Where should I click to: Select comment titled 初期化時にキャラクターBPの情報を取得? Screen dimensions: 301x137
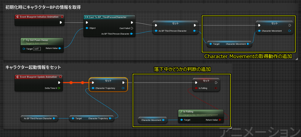coord(43,7)
